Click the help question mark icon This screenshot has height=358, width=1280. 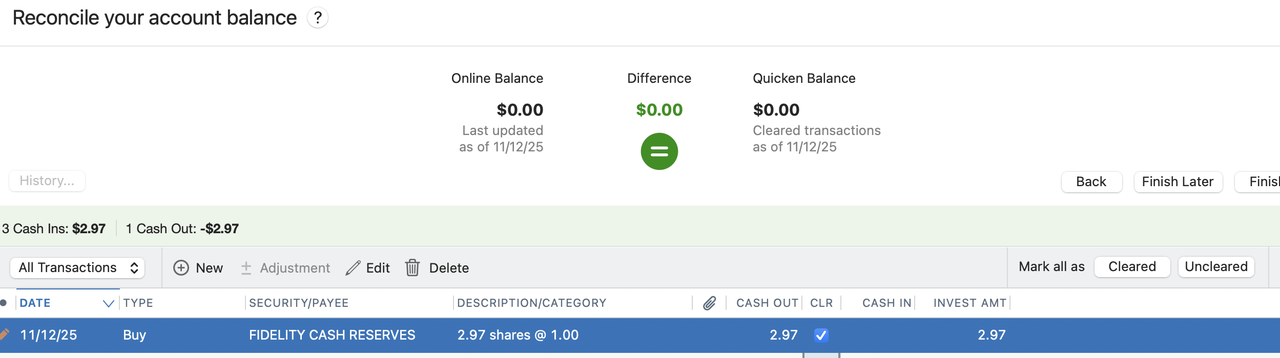pos(318,18)
